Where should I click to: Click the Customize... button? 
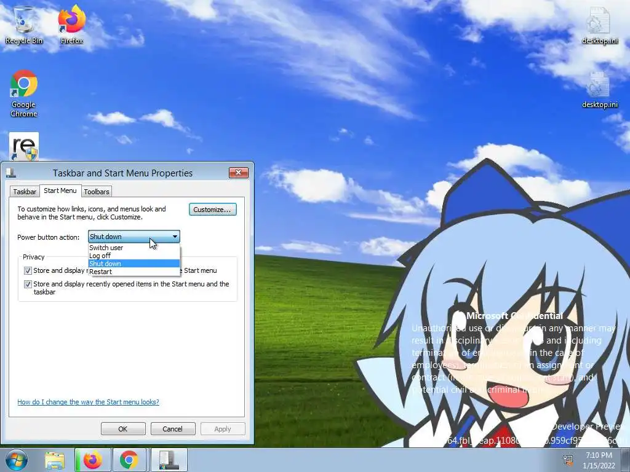pos(212,210)
